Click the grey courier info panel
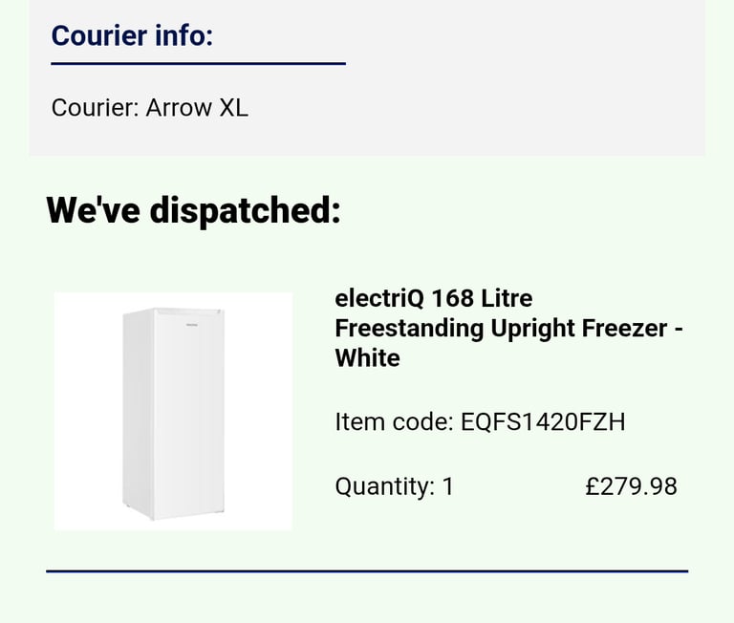This screenshot has width=734, height=623. 367,77
